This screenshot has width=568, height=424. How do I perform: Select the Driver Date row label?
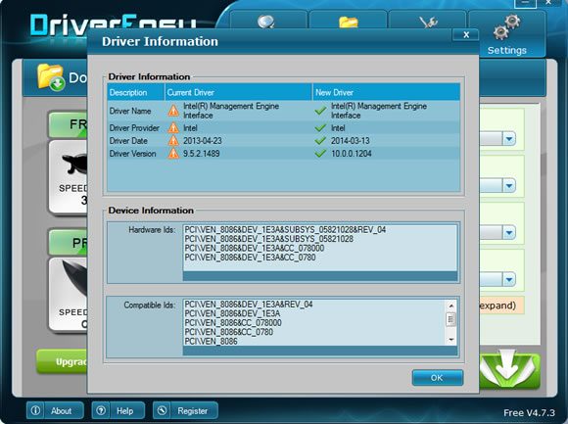(128, 141)
